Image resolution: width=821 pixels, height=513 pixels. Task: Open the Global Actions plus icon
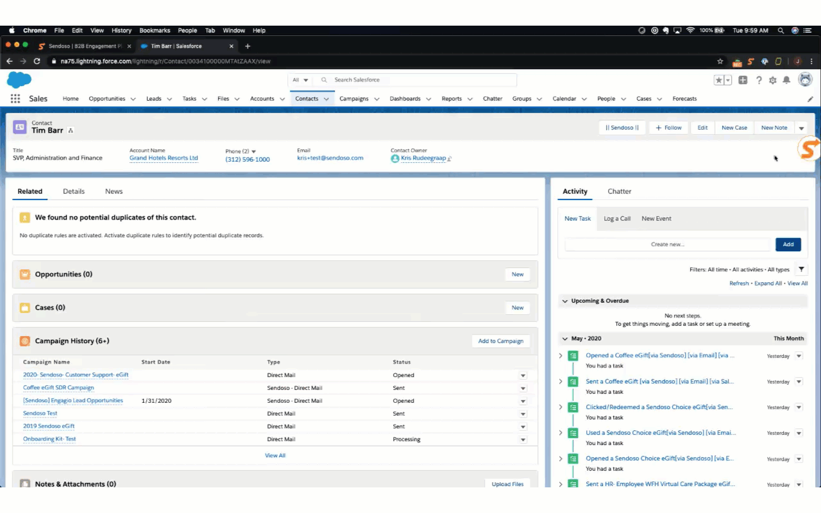[743, 80]
